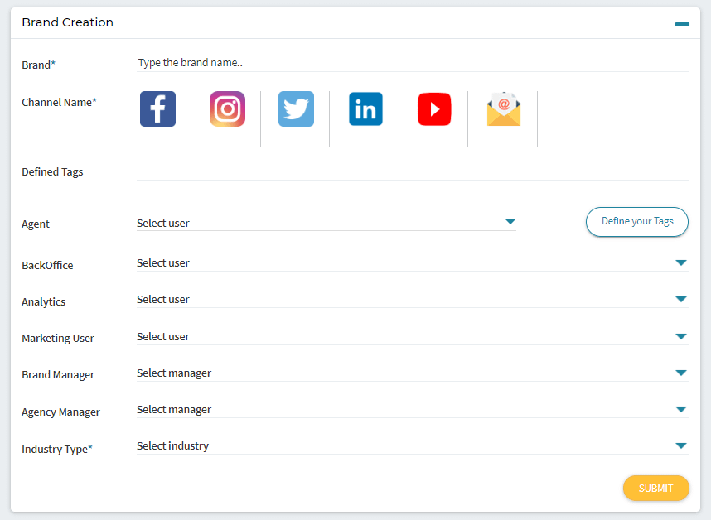
Task: Click the Agency Manager label
Action: point(60,412)
